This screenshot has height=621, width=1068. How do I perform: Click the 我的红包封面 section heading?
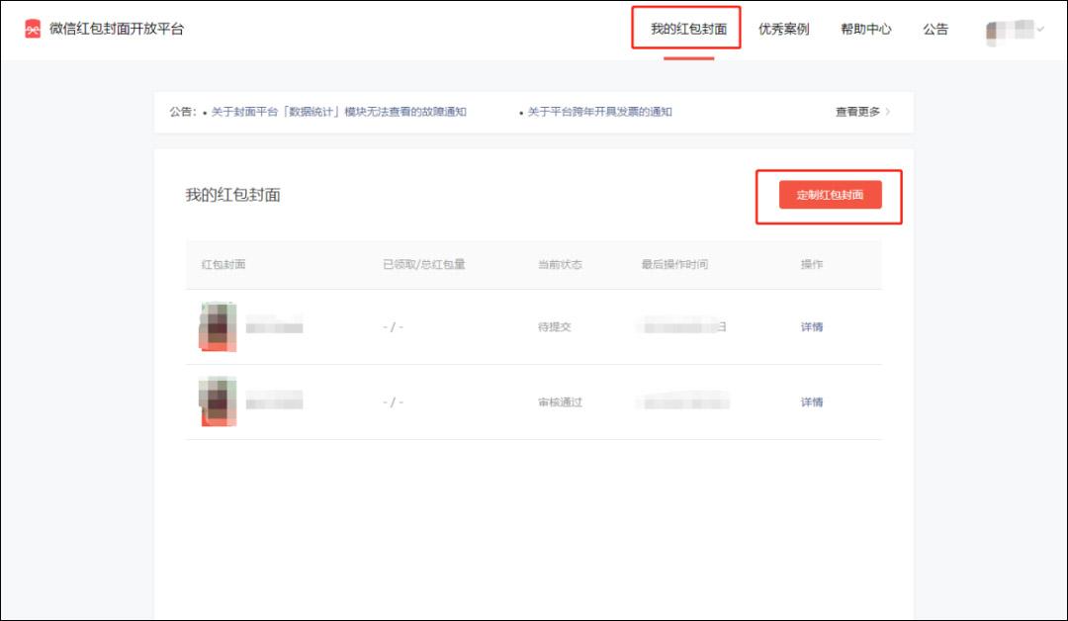click(x=233, y=195)
